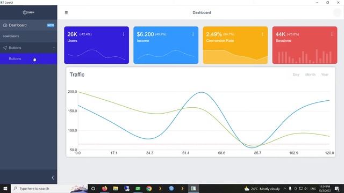Click the Income $6.200 stat card
This screenshot has width=344, height=193.
pyautogui.click(x=166, y=45)
